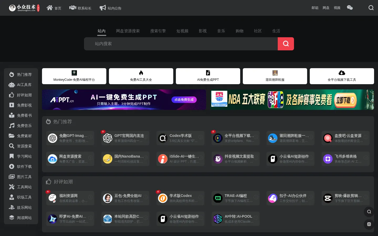Open 热门推荐 in the sidebar
The height and width of the screenshot is (236, 378).
[x=21, y=74]
